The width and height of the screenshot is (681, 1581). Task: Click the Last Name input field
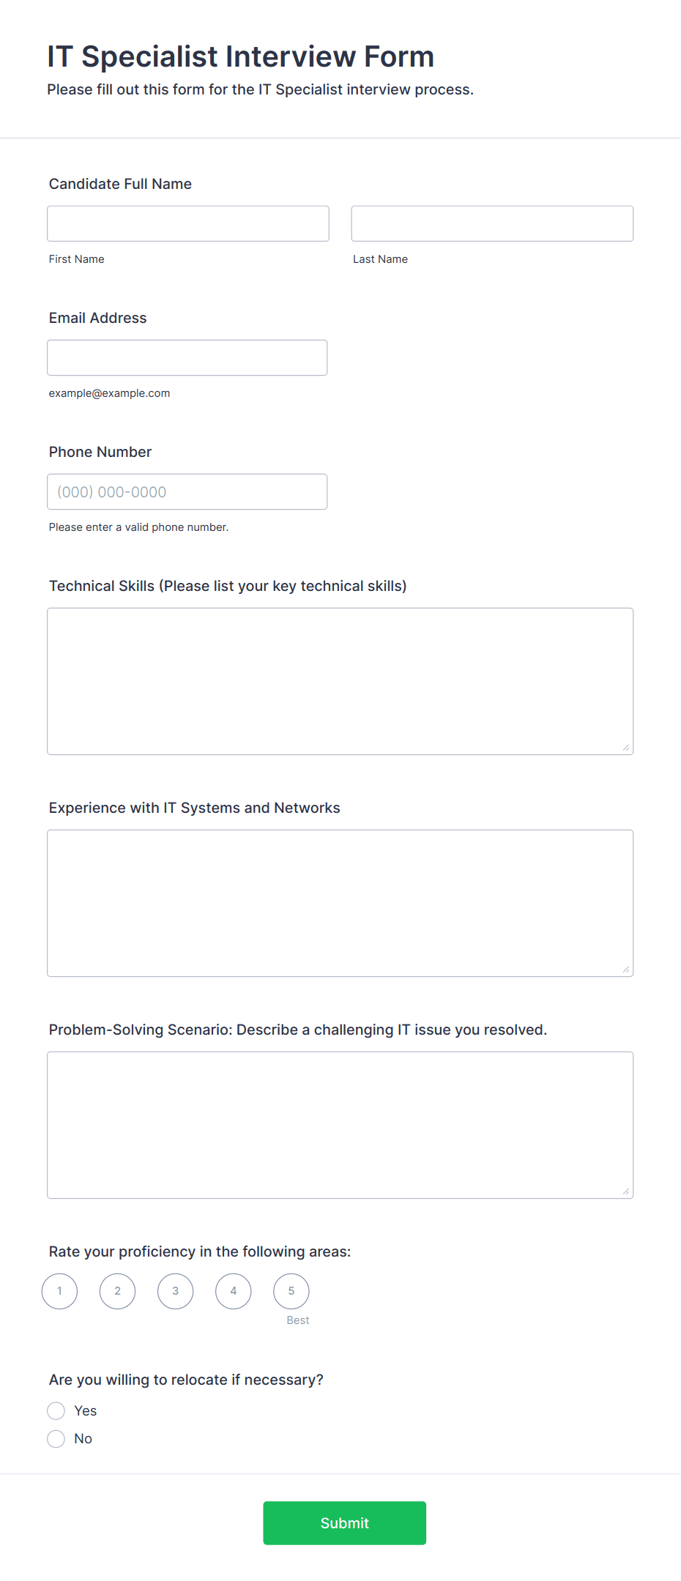click(x=492, y=223)
